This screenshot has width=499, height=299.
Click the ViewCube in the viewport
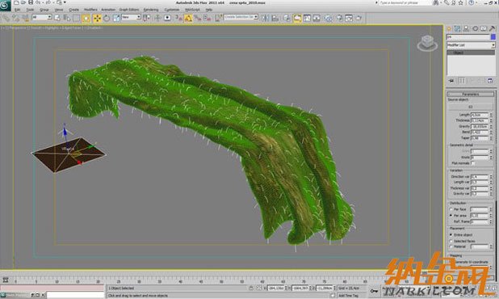pyautogui.click(x=427, y=43)
